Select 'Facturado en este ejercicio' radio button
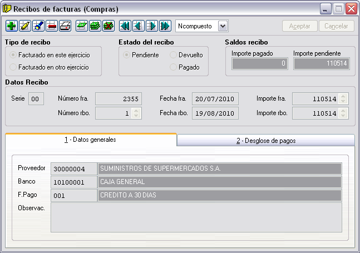Screen dimensions: 360x253 13,55
